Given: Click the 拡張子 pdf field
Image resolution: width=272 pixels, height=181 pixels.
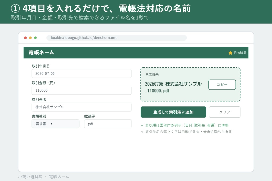Looking at the screenshot, I should tap(108, 124).
